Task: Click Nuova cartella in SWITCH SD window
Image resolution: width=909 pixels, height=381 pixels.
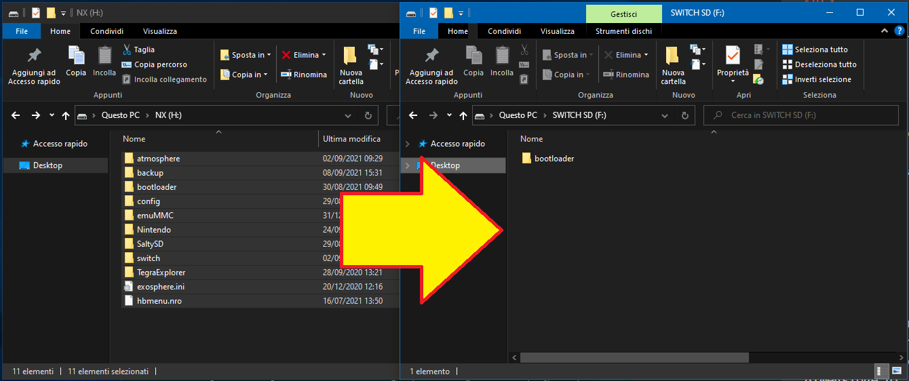Action: pos(673,66)
